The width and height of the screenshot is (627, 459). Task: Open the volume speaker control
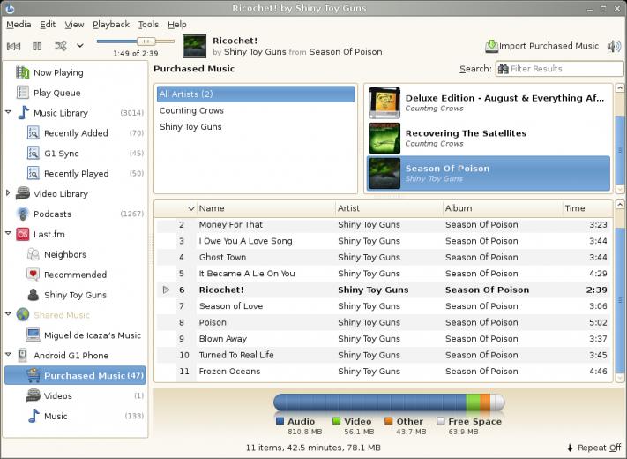[x=614, y=47]
